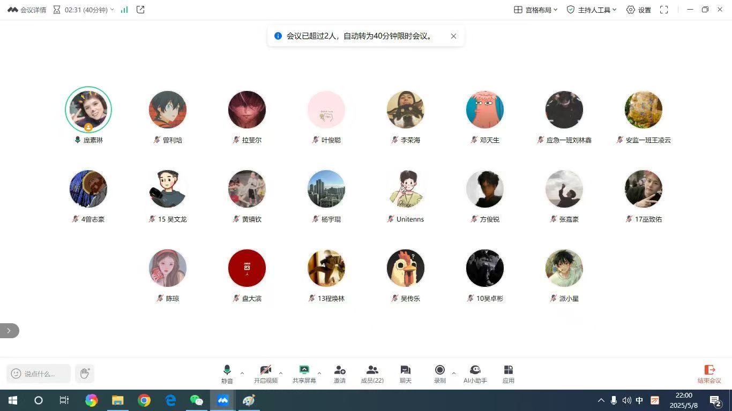Click the name label 方俊锐
The image size is (732, 411).
(490, 219)
